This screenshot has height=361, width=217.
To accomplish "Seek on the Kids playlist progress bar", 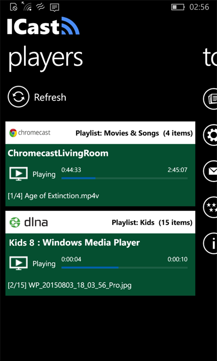I will (124, 268).
